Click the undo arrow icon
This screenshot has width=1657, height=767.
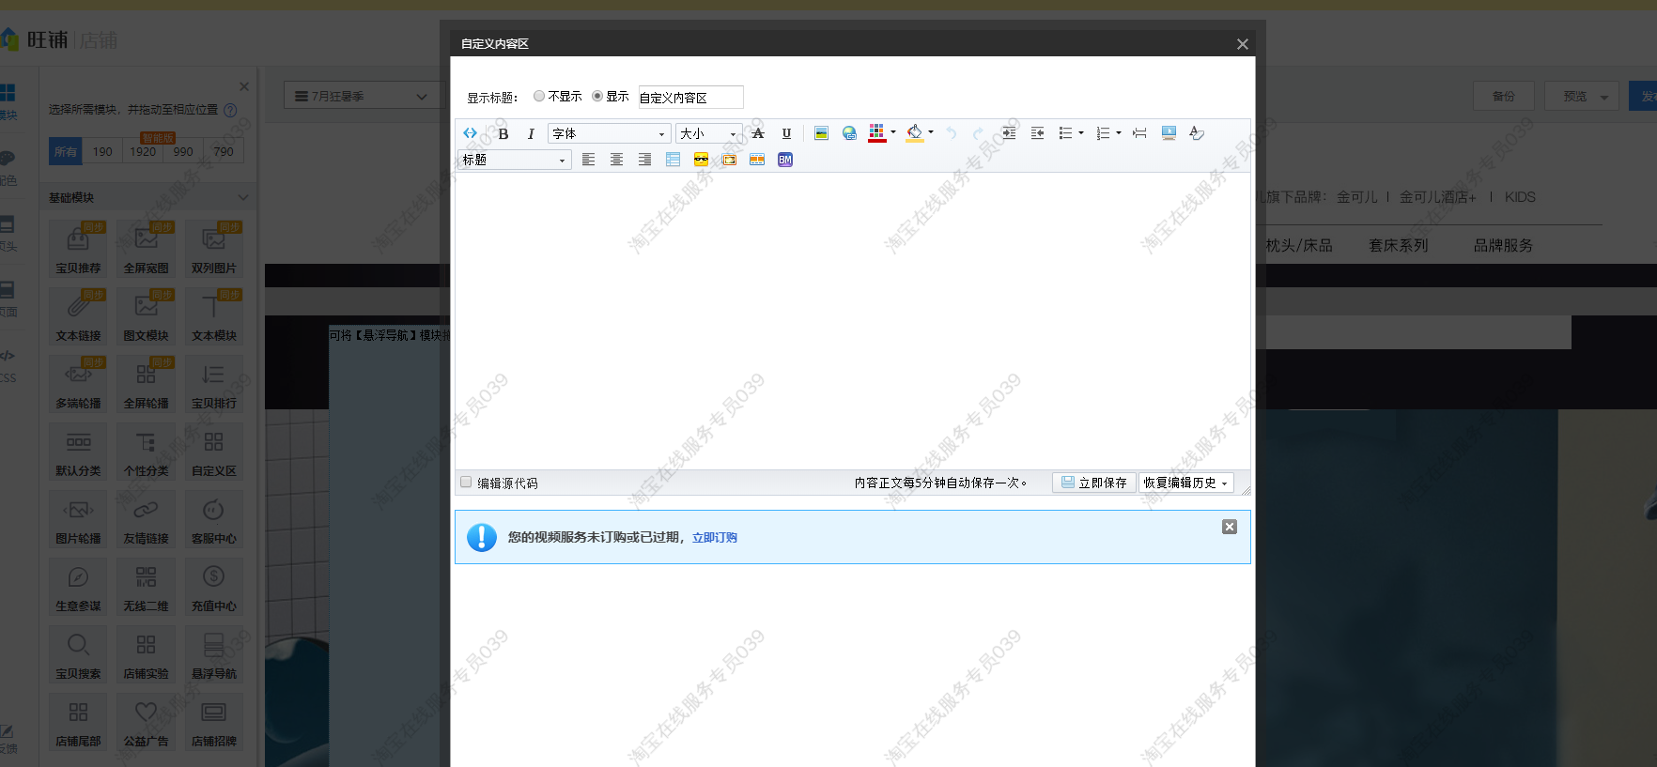pyautogui.click(x=951, y=133)
